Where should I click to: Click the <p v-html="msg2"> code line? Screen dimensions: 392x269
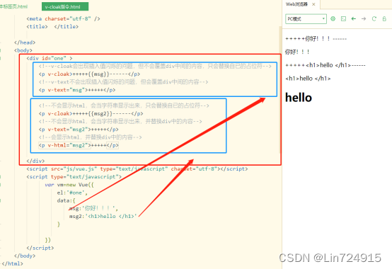tap(79, 145)
